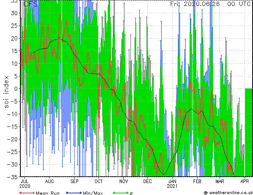Click the -20 value on the y-axis

[12, 139]
